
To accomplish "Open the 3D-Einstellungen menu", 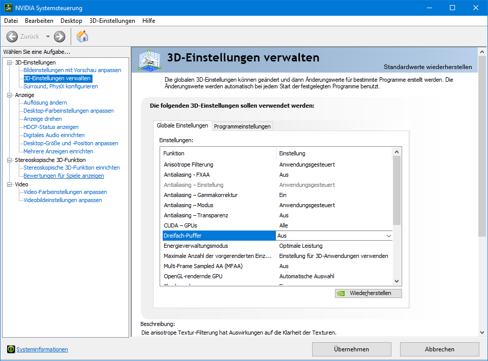I will 112,21.
